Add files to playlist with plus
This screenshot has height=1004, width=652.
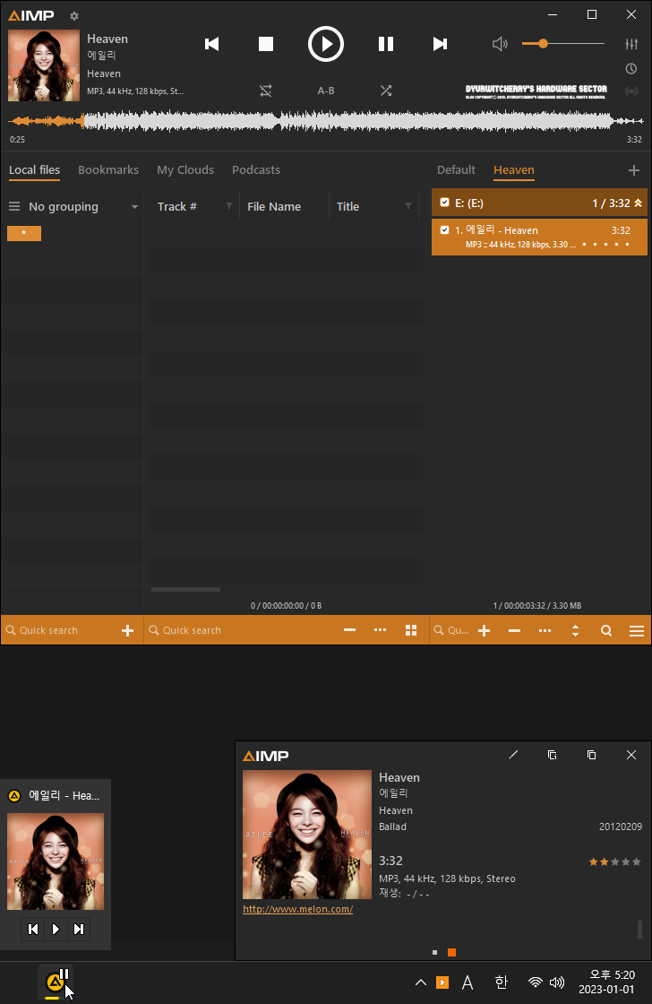point(485,631)
